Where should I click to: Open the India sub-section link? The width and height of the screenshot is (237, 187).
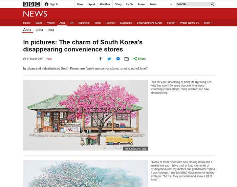51,30
